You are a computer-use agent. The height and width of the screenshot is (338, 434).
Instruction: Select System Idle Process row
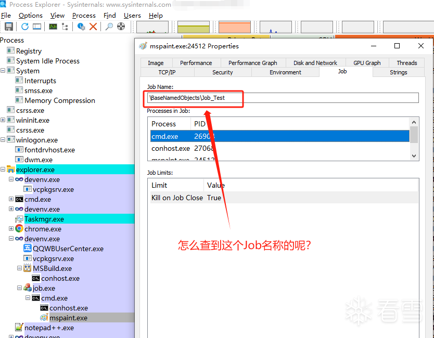[x=47, y=60]
